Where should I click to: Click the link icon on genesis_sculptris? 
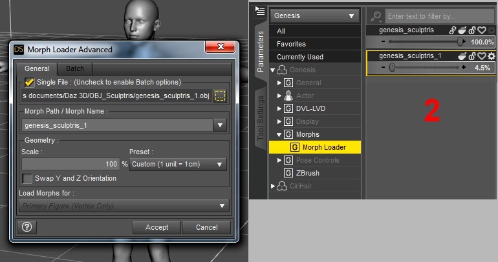tap(452, 30)
